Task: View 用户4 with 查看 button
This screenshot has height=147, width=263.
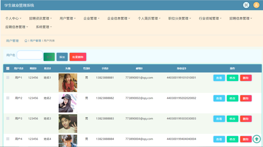Action: coord(219,139)
